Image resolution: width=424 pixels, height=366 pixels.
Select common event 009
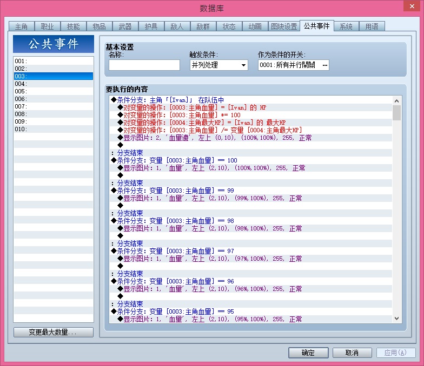(54, 121)
